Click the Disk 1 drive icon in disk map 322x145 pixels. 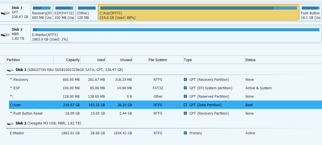(x=5, y=13)
